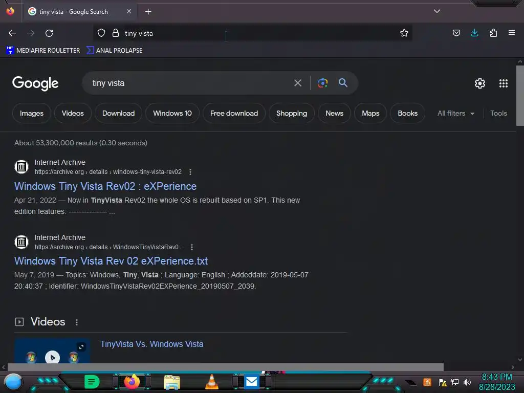Open TinyVista Vs. Windows Vista video link
Image resolution: width=524 pixels, height=393 pixels.
pos(151,344)
